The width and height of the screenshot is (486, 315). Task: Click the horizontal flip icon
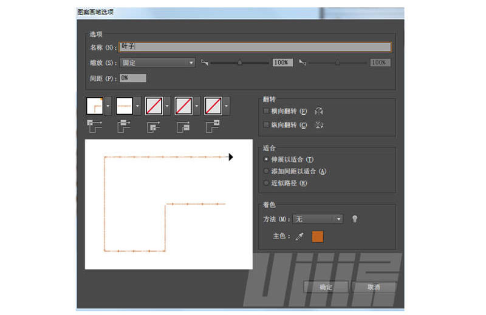(319, 111)
